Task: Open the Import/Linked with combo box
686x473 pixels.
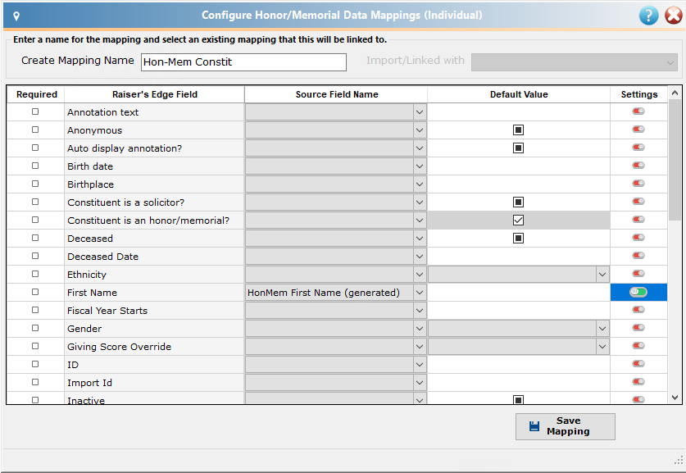Action: coord(575,62)
